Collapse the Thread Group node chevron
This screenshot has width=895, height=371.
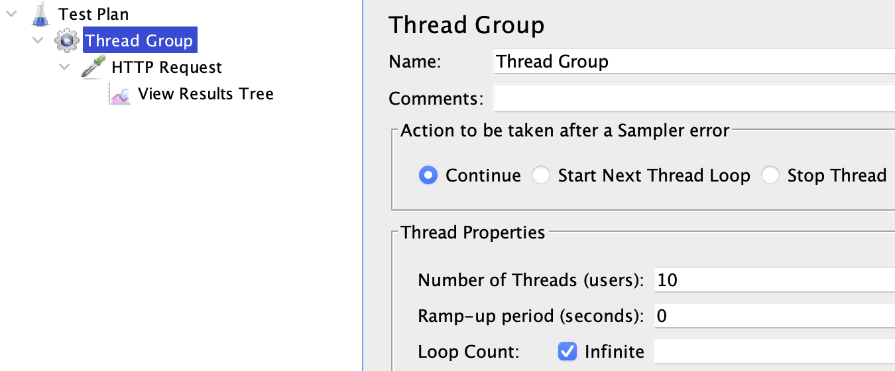(x=38, y=41)
